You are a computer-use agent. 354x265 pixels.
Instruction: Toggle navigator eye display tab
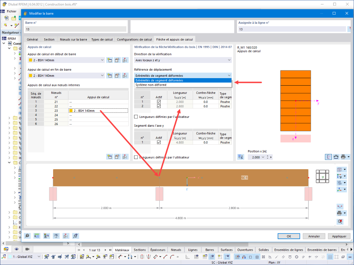pos(16,249)
